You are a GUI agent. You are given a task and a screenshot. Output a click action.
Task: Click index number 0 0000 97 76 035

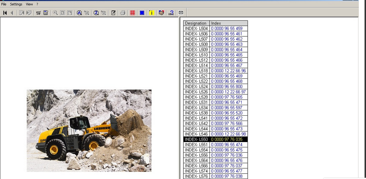click(x=226, y=139)
